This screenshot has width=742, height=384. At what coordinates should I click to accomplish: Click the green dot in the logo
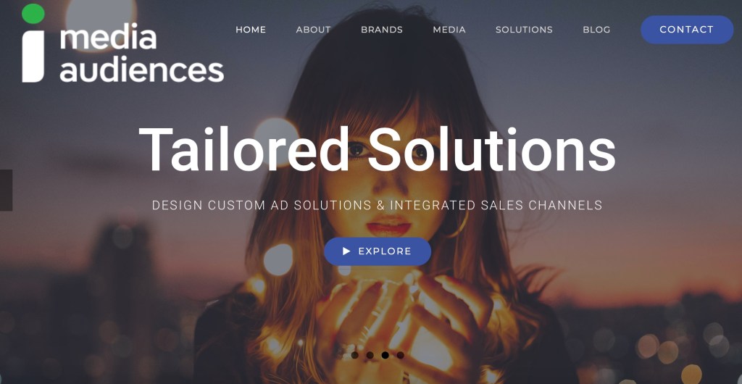[33, 13]
